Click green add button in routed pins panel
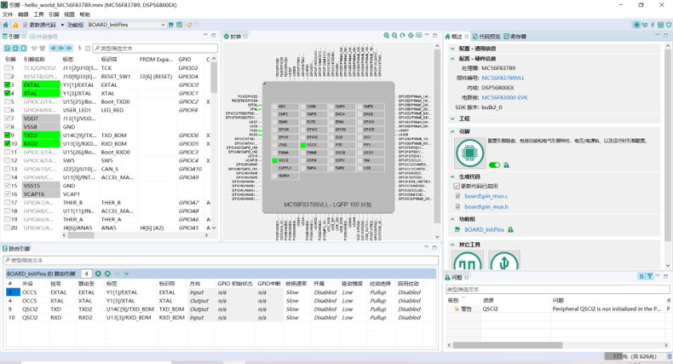 [x=98, y=274]
